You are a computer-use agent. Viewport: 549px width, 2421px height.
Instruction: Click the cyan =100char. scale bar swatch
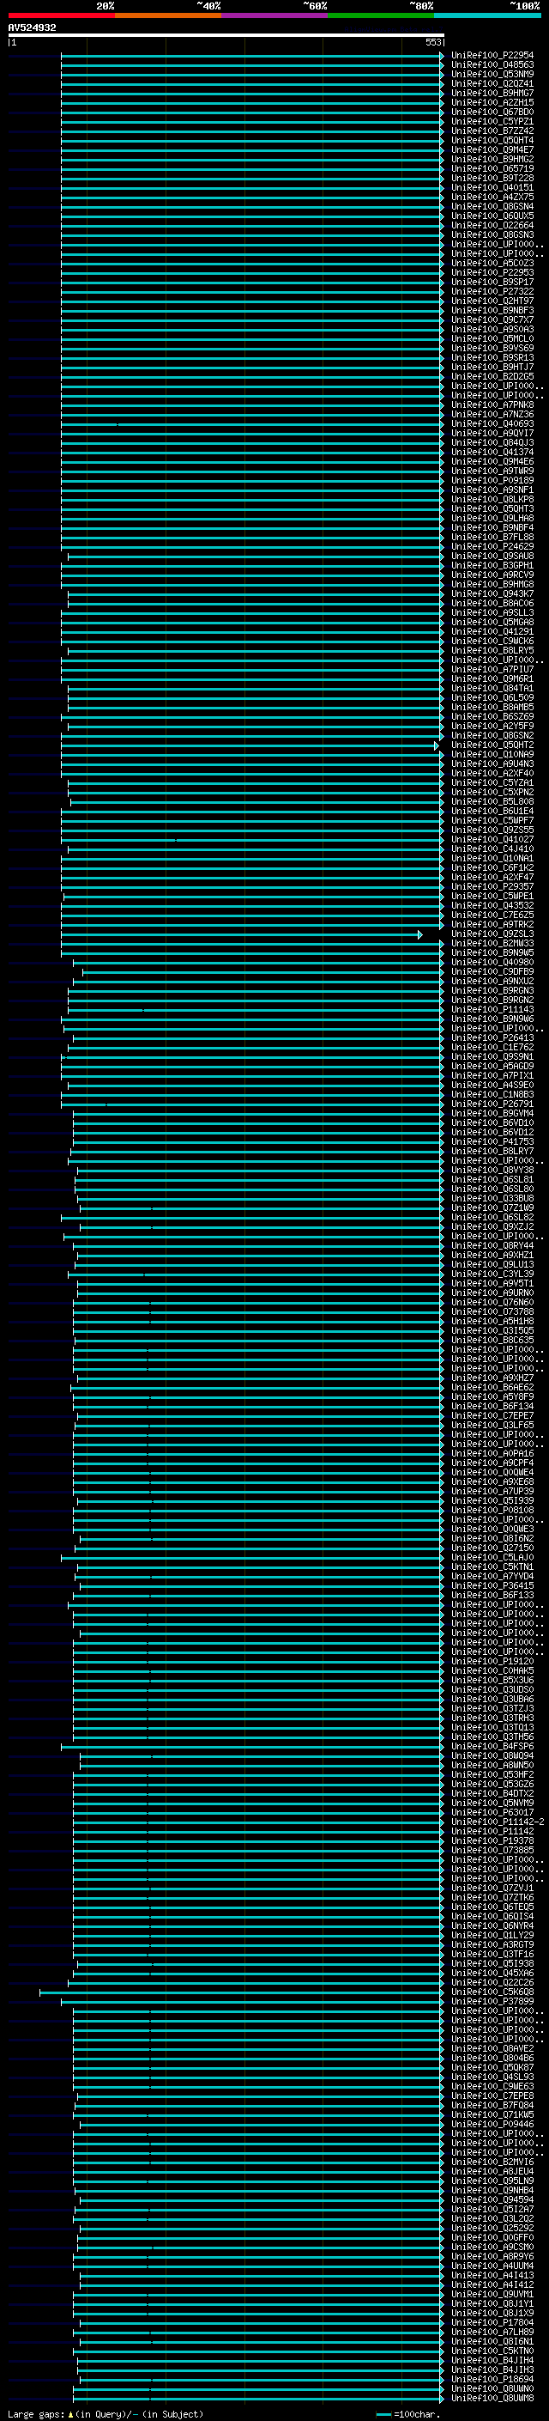click(383, 2413)
